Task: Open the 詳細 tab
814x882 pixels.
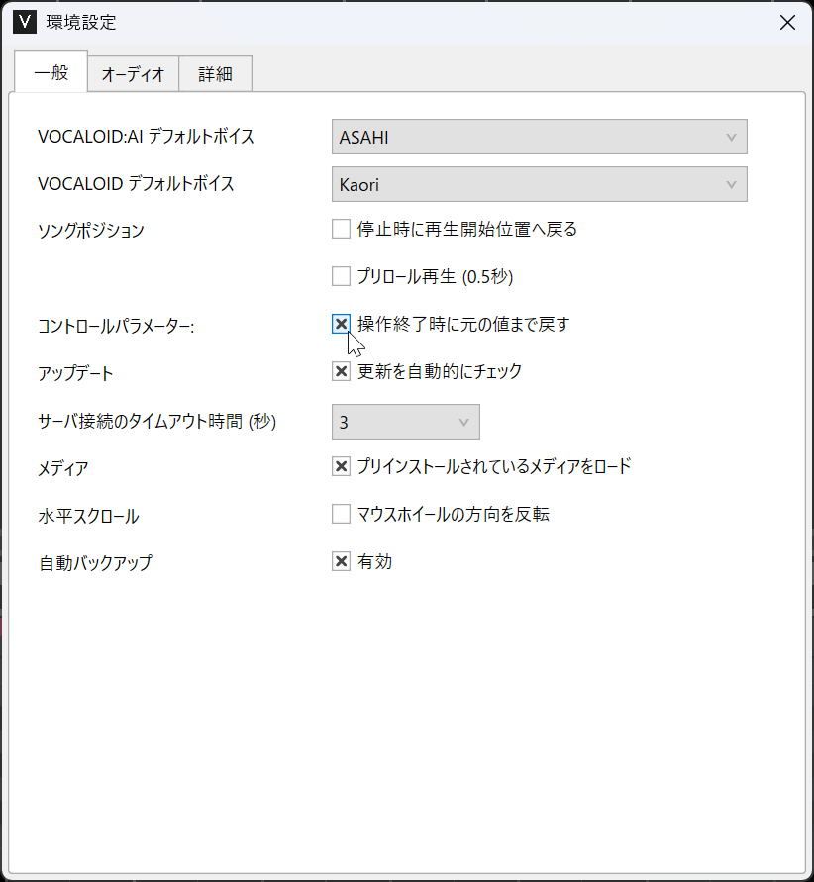Action: tap(216, 73)
